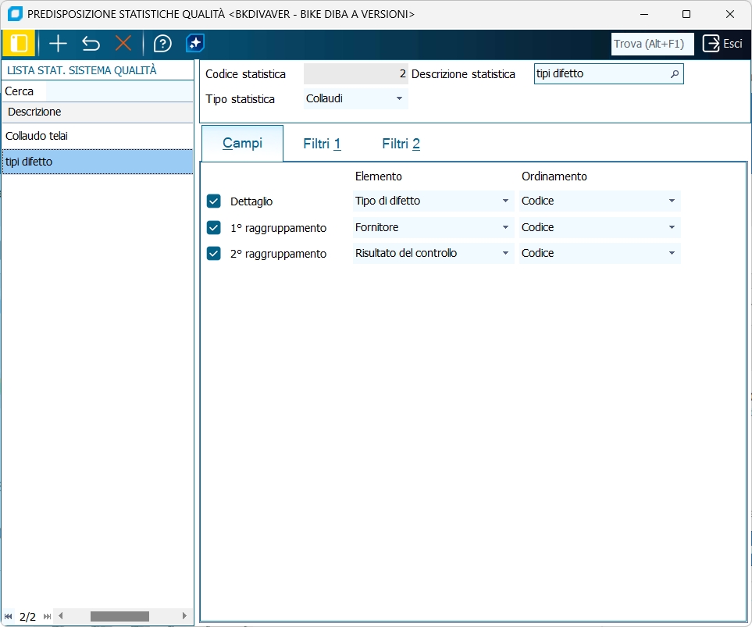Image resolution: width=752 pixels, height=627 pixels.
Task: Disable the 2° raggruppamento checkbox
Action: (x=214, y=254)
